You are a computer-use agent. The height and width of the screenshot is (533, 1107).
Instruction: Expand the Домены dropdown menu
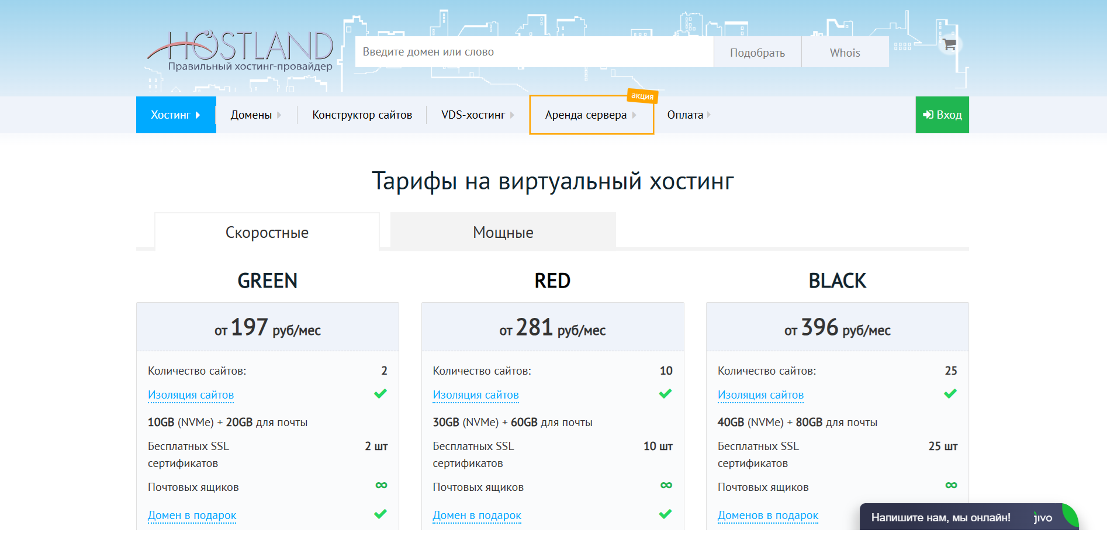(x=255, y=115)
